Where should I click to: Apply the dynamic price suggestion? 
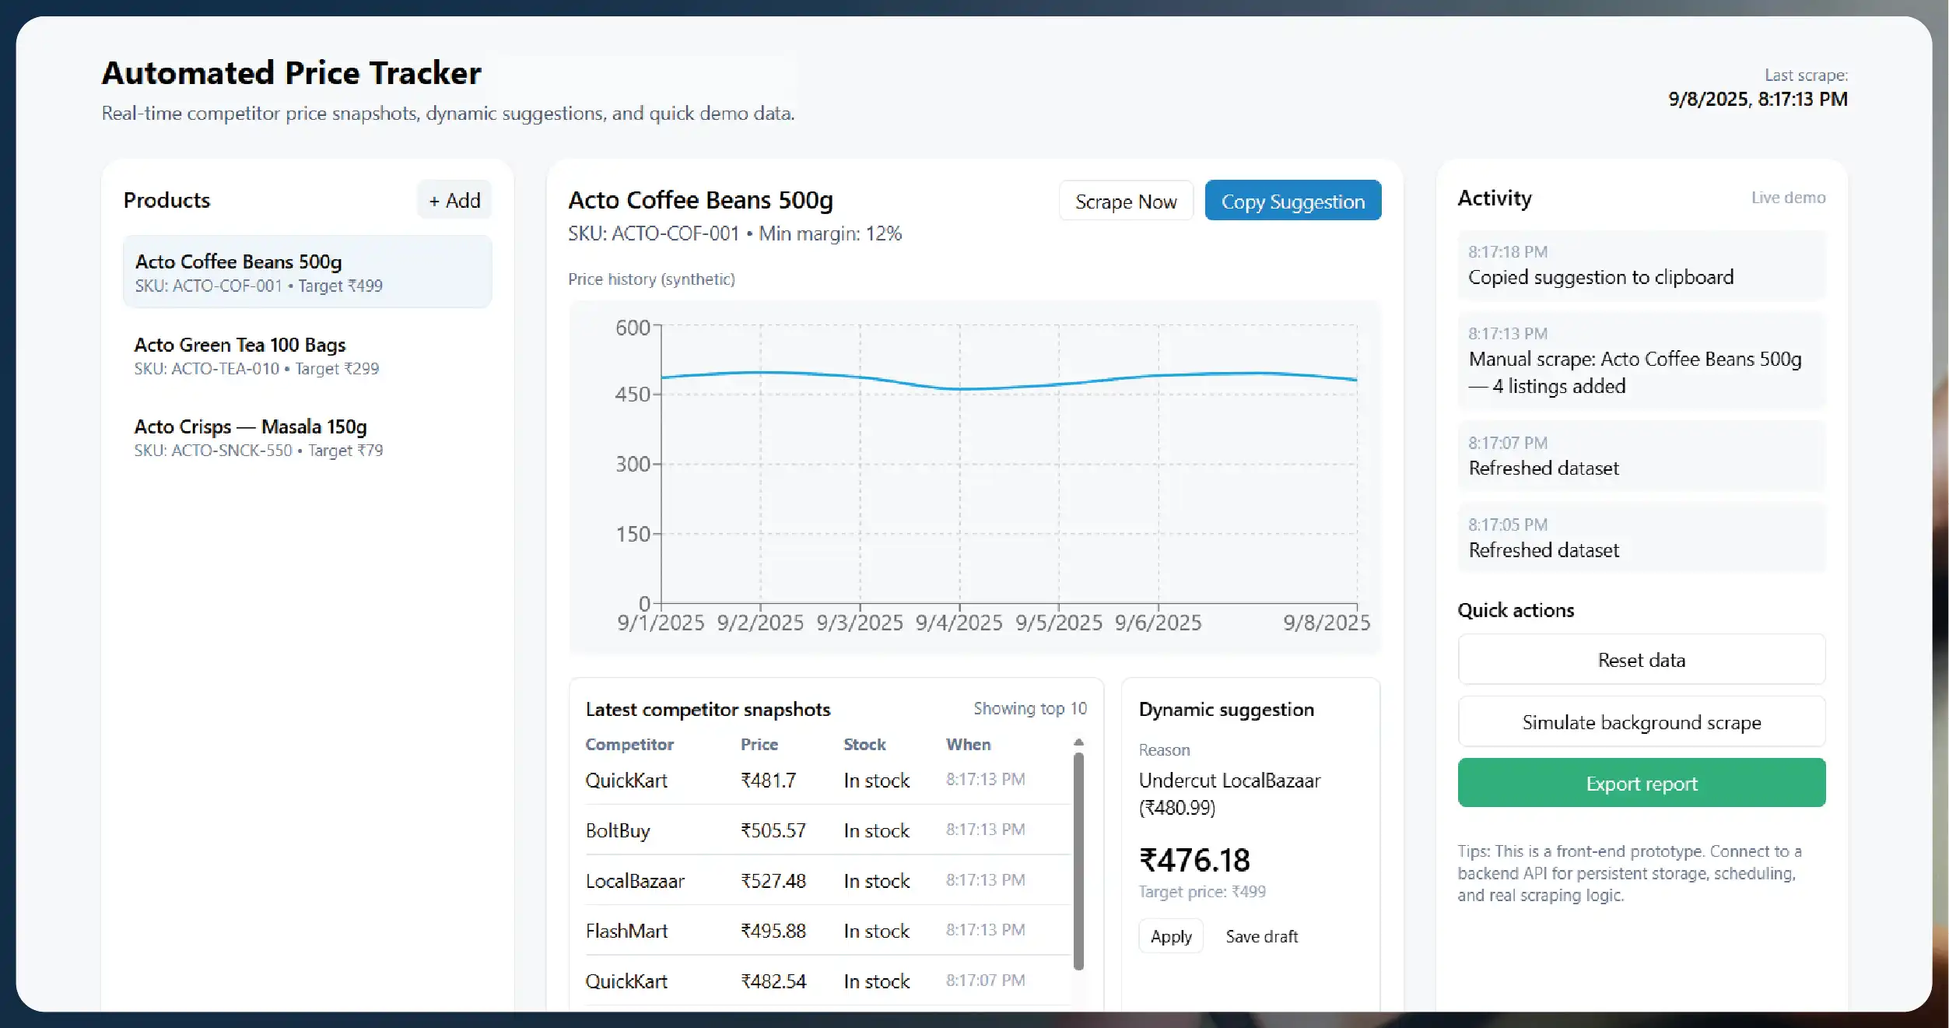click(1170, 936)
